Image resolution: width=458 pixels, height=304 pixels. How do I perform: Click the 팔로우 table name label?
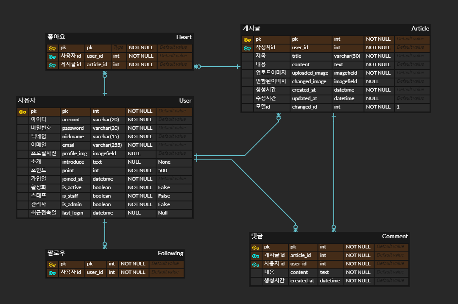[x=56, y=253]
